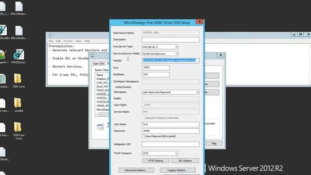Screen dimensions: 311x175
Task: Open the Edit menu in Notepad
Action: (58, 41)
